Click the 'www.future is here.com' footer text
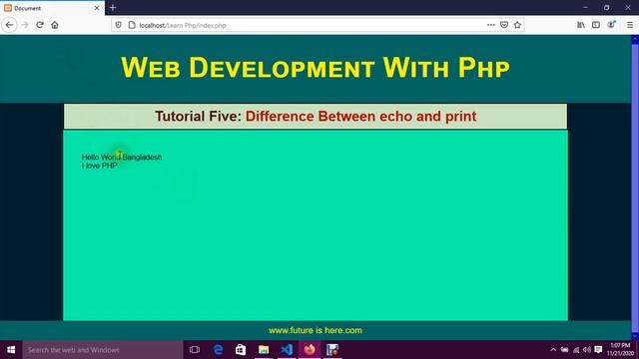 pos(316,330)
